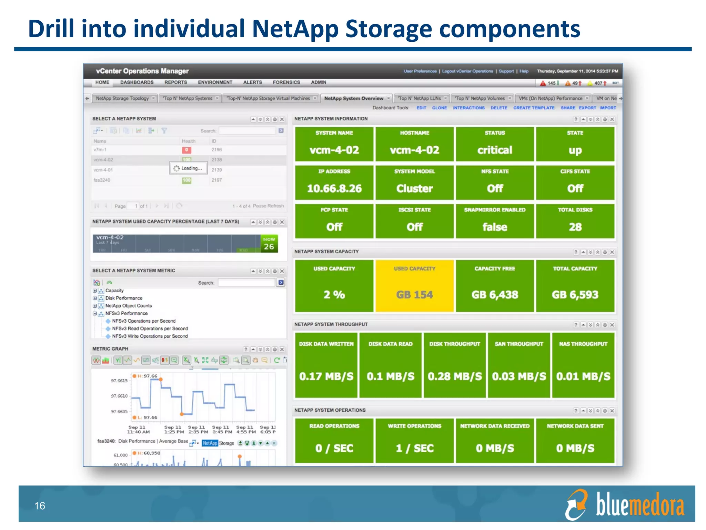Viewport: 706px width, 530px height.
Task: Click the green health badge of fas3240
Action: (x=186, y=180)
